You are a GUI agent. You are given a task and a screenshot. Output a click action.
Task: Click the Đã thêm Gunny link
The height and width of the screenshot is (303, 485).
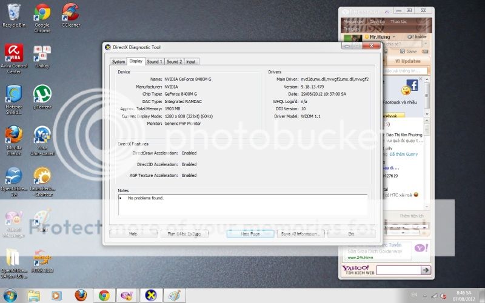click(x=403, y=154)
